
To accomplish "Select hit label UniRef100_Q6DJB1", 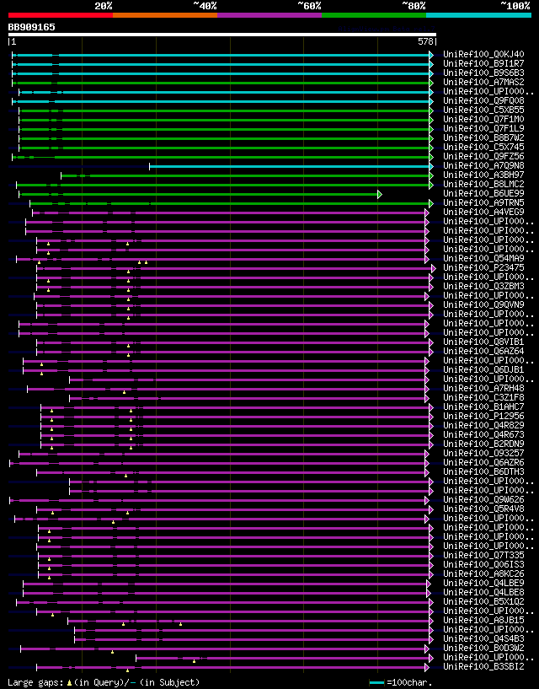I will point(483,370).
